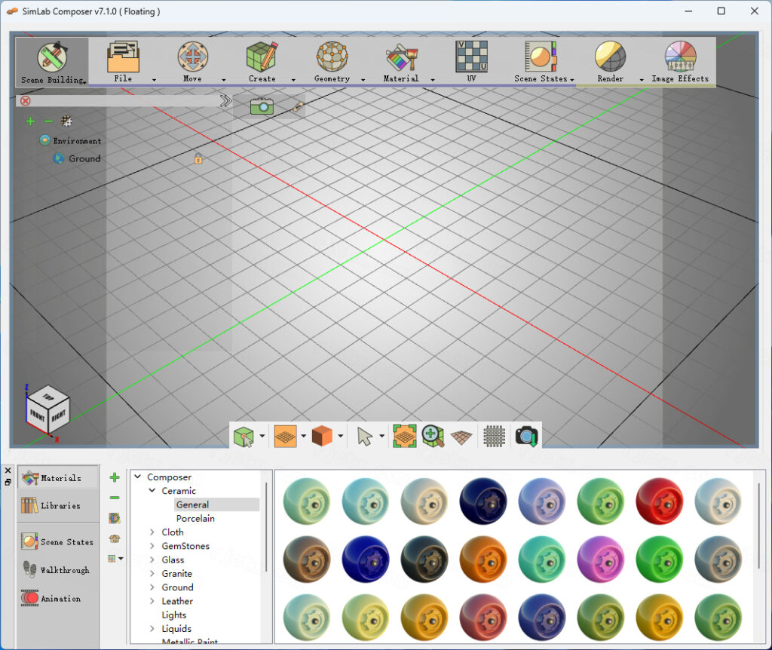
Task: Open the shading cube dropdown arrow
Action: 340,436
